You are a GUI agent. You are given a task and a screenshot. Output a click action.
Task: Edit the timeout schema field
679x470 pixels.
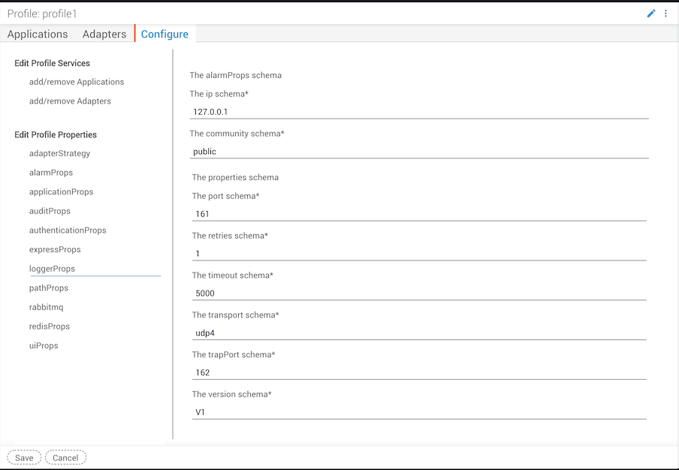point(419,293)
